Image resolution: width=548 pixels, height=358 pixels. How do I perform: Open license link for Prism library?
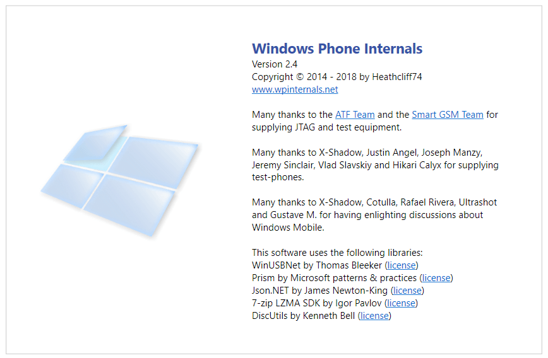click(x=436, y=278)
